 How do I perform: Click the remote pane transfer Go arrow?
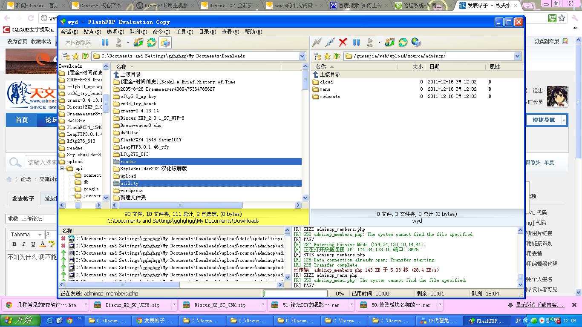pyautogui.click(x=370, y=43)
